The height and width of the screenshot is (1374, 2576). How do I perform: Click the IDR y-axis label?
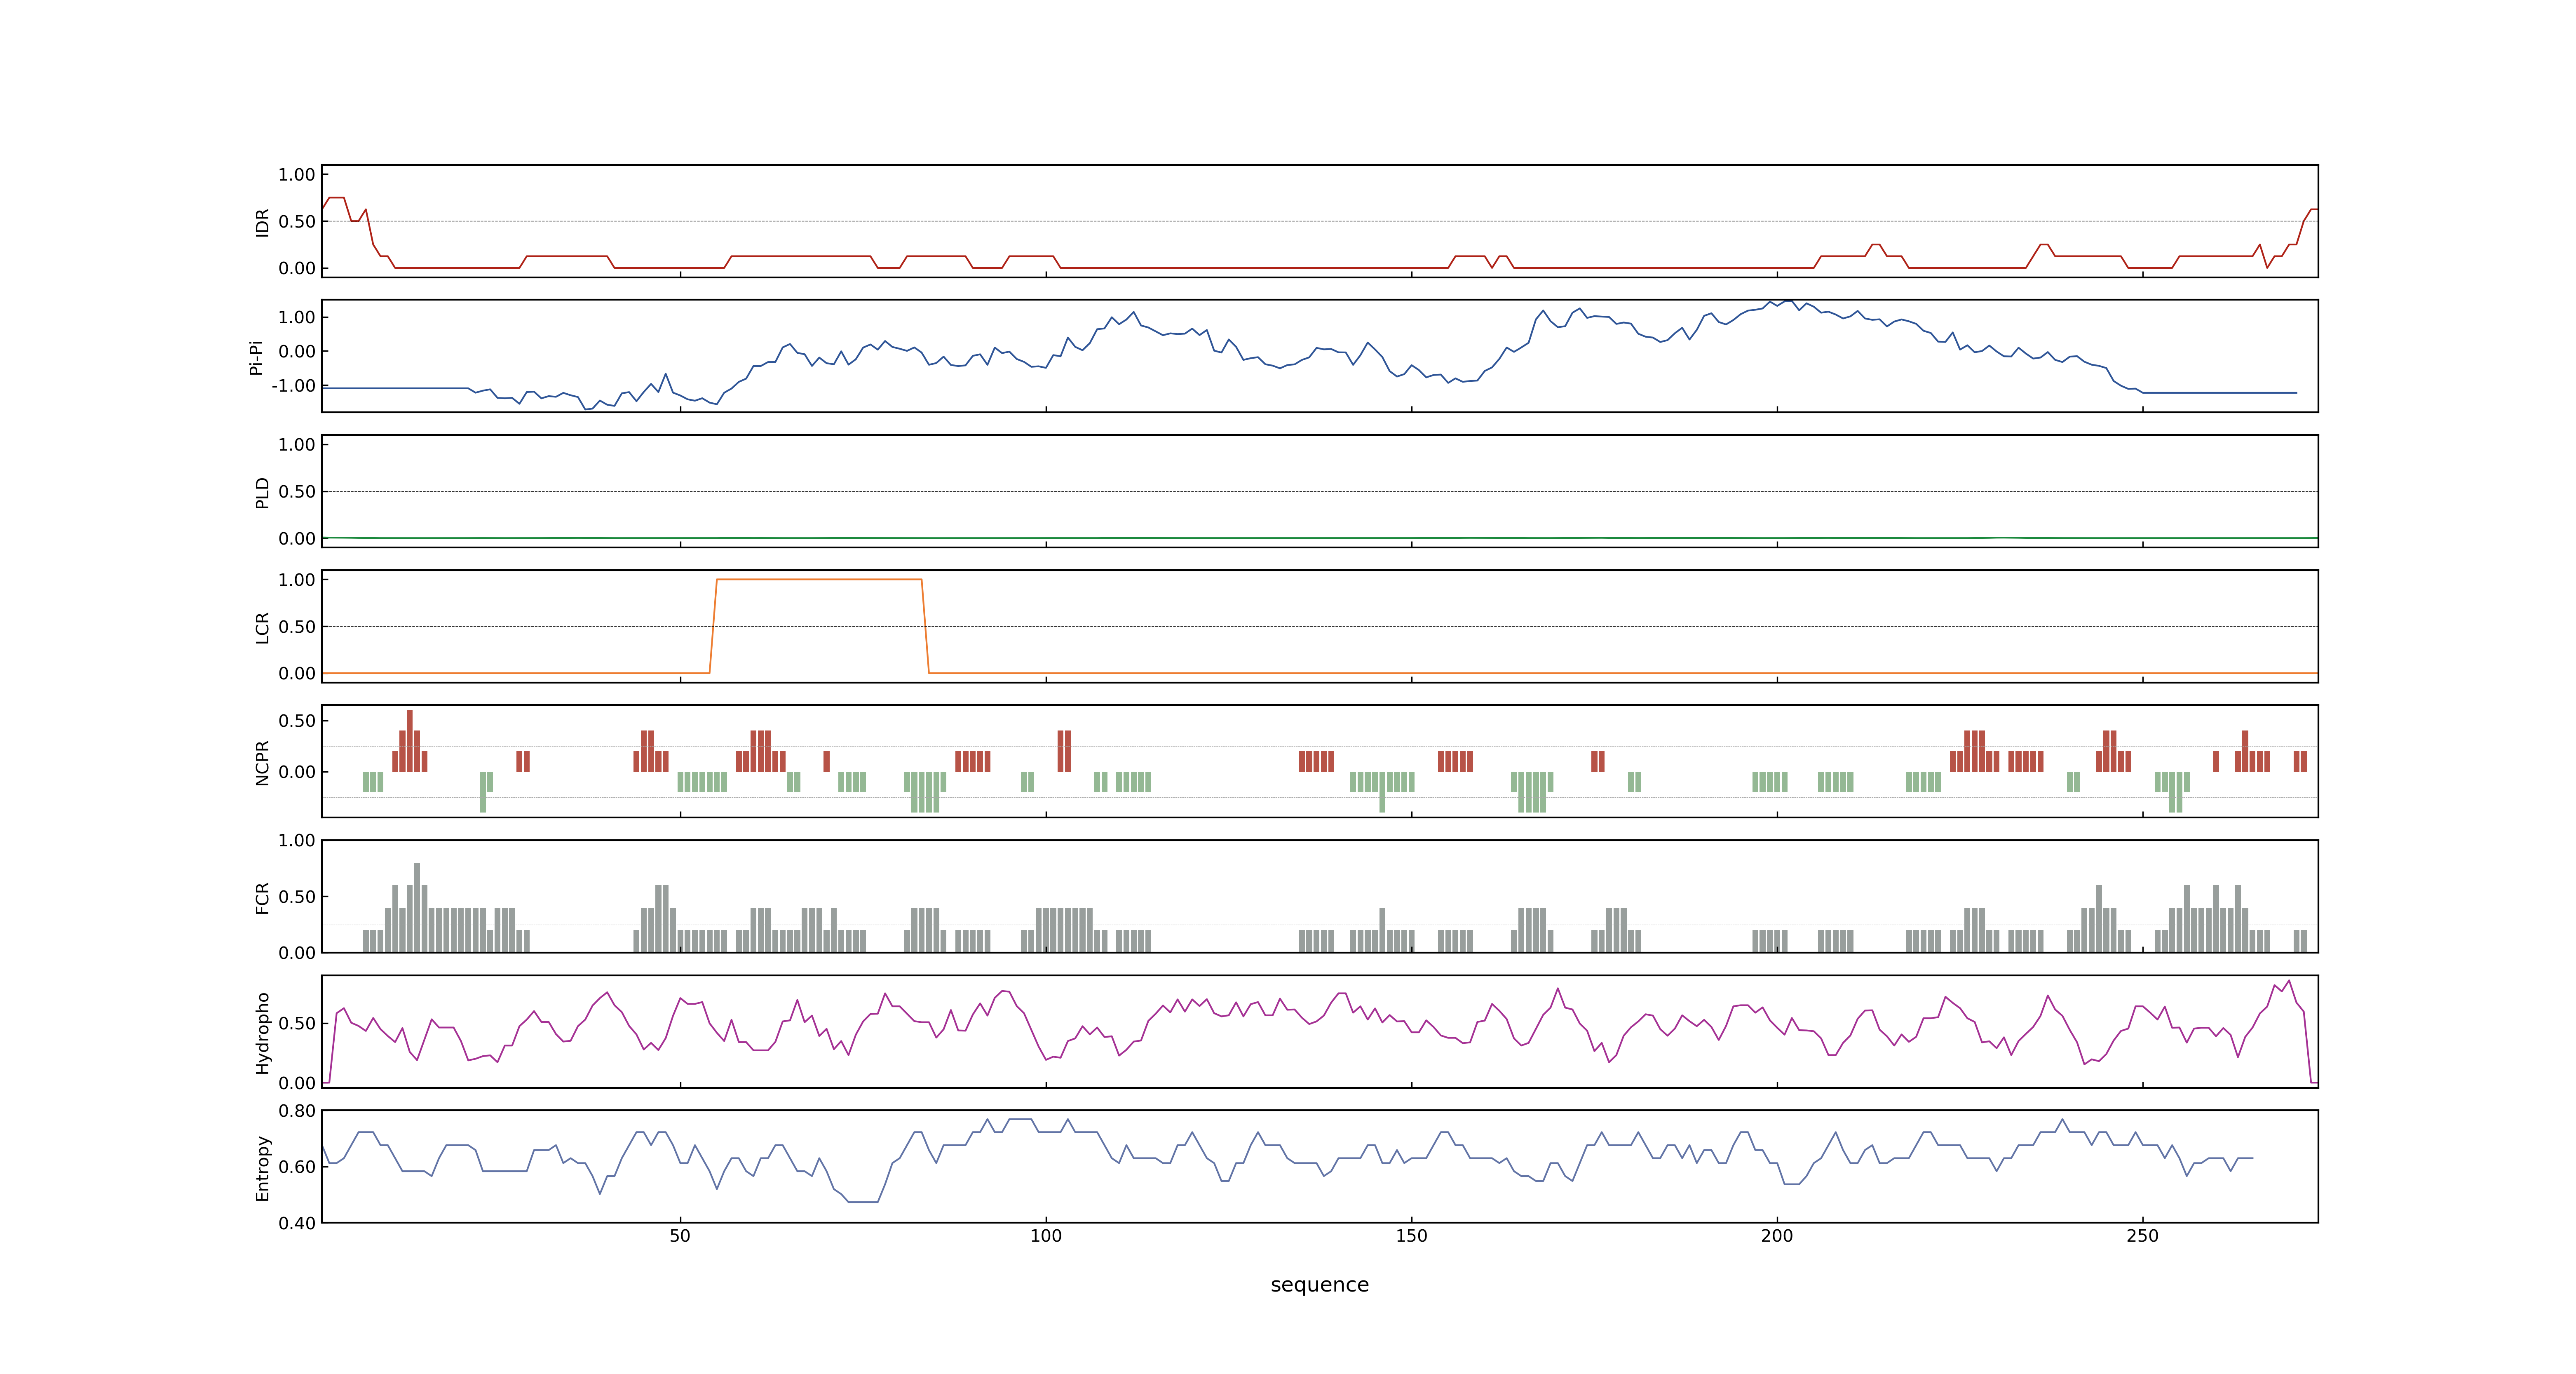[263, 222]
